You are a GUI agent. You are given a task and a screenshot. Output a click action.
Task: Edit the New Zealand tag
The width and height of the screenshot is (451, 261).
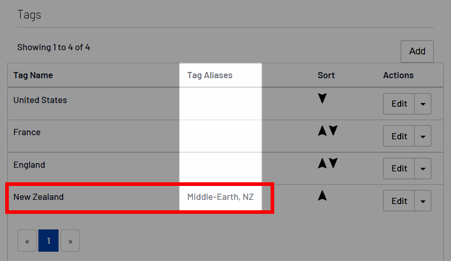399,201
